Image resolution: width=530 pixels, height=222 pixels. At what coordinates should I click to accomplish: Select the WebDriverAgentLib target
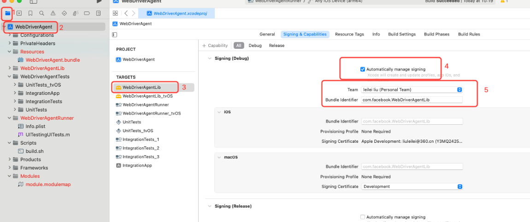coord(141,87)
